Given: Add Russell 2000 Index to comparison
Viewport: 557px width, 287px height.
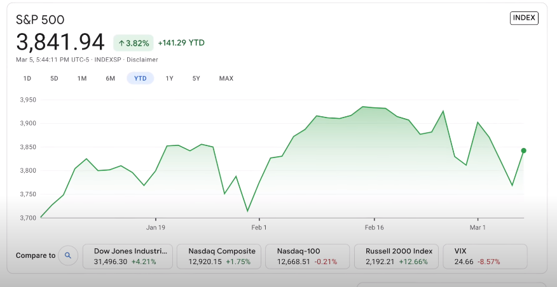Looking at the screenshot, I should pos(397,256).
